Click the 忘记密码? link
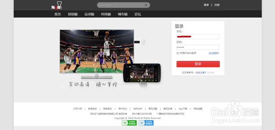The image size is (275, 130). click(213, 53)
